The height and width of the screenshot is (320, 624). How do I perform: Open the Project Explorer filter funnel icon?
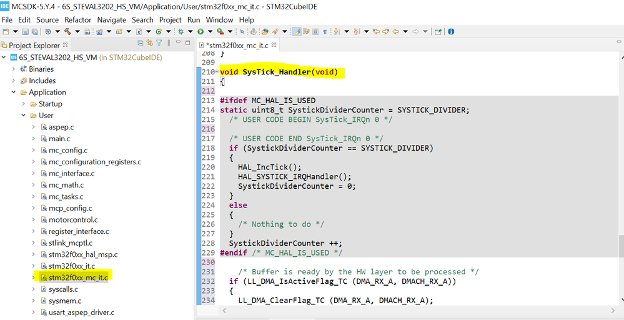point(159,43)
